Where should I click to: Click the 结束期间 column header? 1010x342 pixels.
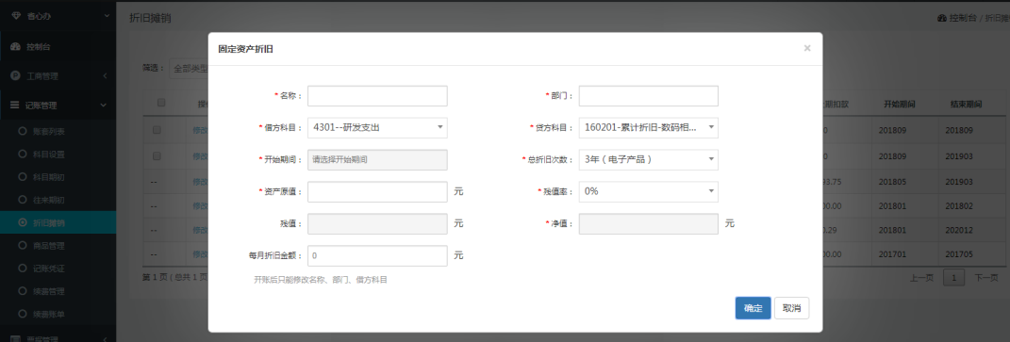pos(966,104)
